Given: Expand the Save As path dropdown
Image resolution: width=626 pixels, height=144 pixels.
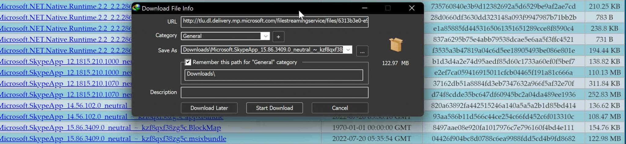Looking at the screenshot, I should (348, 50).
